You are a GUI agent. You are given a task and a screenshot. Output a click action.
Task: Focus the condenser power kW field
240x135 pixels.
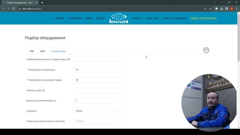tap(97, 59)
